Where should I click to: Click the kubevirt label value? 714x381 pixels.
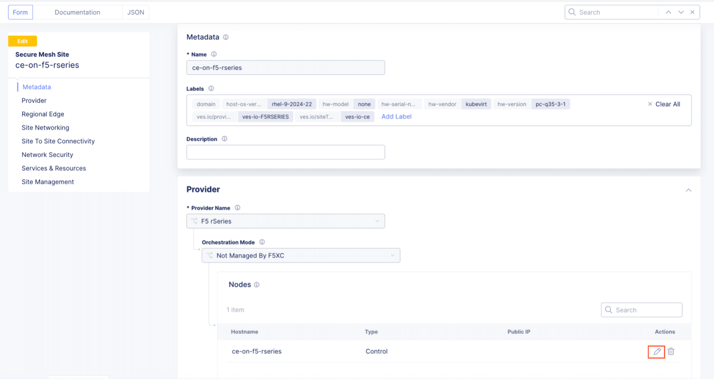(x=476, y=104)
